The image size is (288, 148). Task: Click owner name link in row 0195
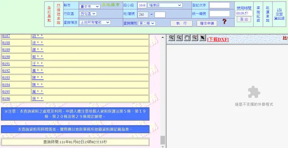coord(38,92)
